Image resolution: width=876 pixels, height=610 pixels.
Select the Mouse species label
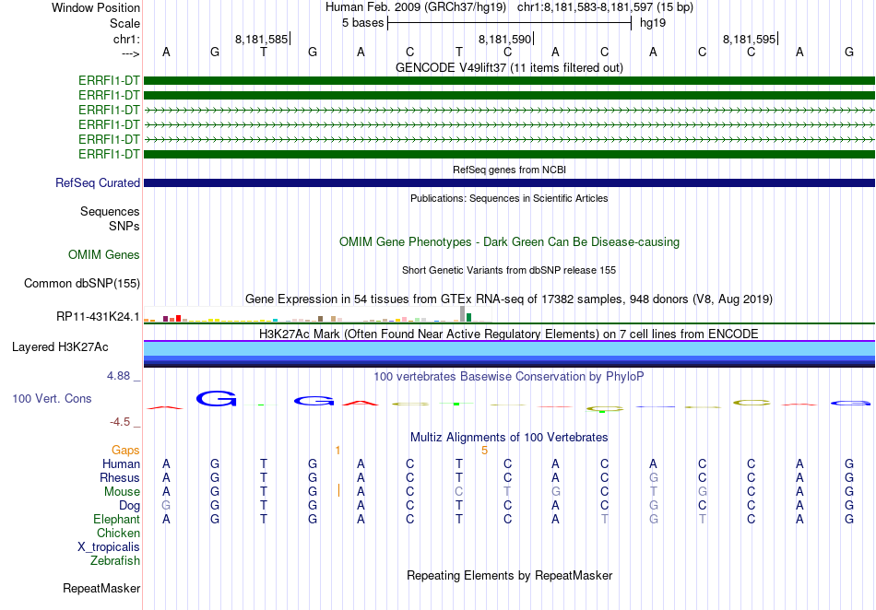122,492
